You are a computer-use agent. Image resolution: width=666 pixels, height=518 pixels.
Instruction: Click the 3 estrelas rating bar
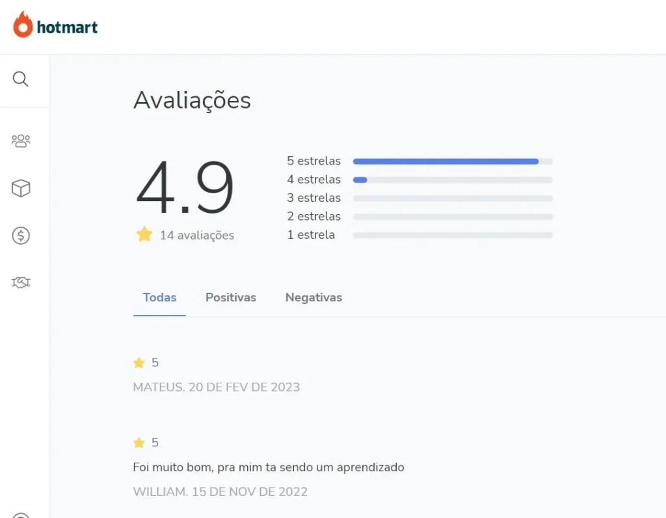pyautogui.click(x=453, y=198)
